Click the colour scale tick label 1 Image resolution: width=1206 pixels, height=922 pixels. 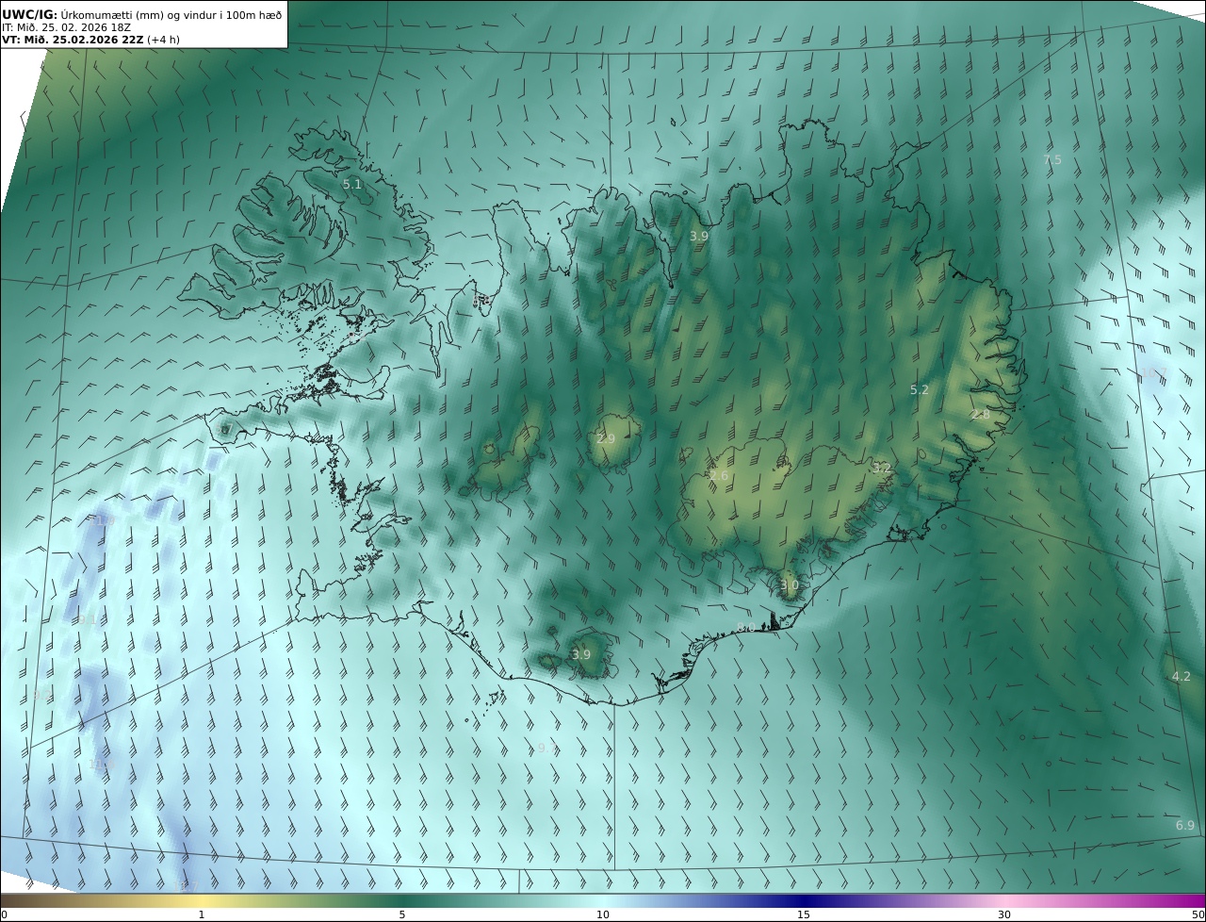tap(202, 914)
